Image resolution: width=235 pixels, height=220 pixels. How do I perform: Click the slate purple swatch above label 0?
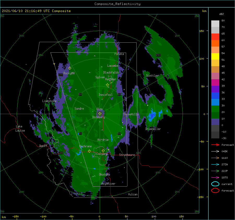pyautogui.click(x=215, y=122)
